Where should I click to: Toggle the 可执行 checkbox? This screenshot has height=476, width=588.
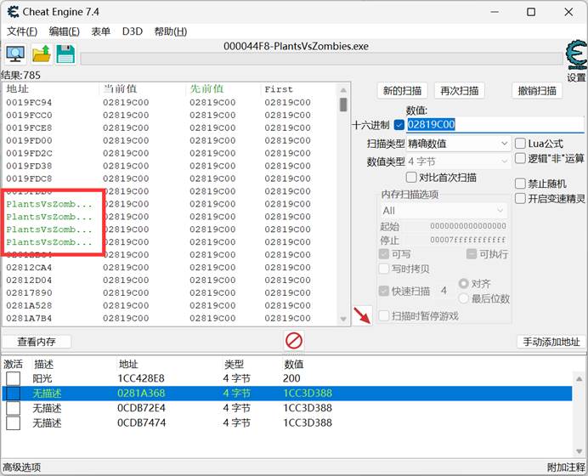tap(472, 254)
